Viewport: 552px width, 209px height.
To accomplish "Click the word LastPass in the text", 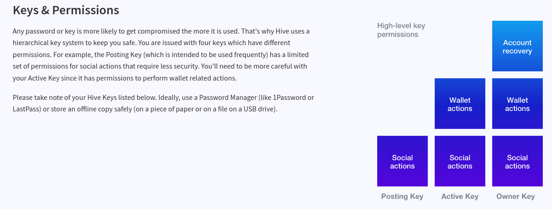I will pyautogui.click(x=27, y=110).
